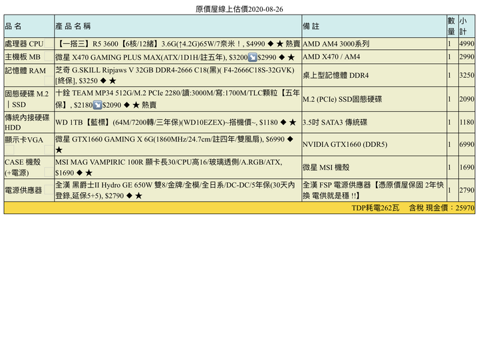479x359 pixels.
Task: Click the blue price-drop arrow in the X470 motherboard row
Action: click(x=252, y=57)
